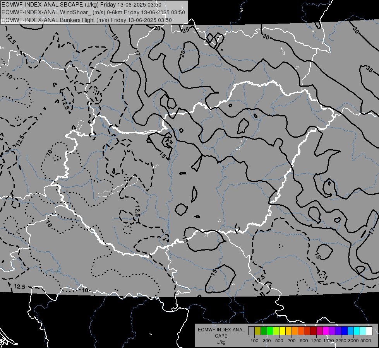The height and width of the screenshot is (348, 379).
Task: Click the legend value 300
Action: point(267,341)
